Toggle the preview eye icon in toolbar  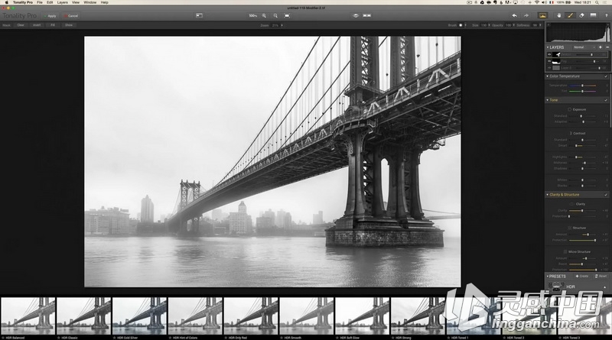click(355, 15)
